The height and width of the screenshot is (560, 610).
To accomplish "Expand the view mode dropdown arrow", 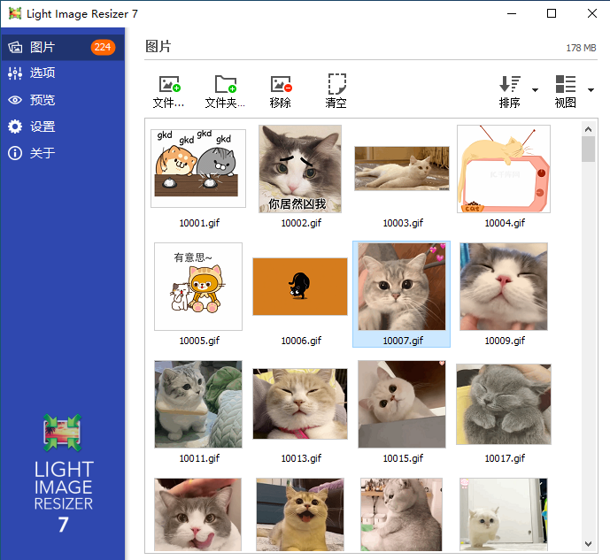I will coord(591,90).
